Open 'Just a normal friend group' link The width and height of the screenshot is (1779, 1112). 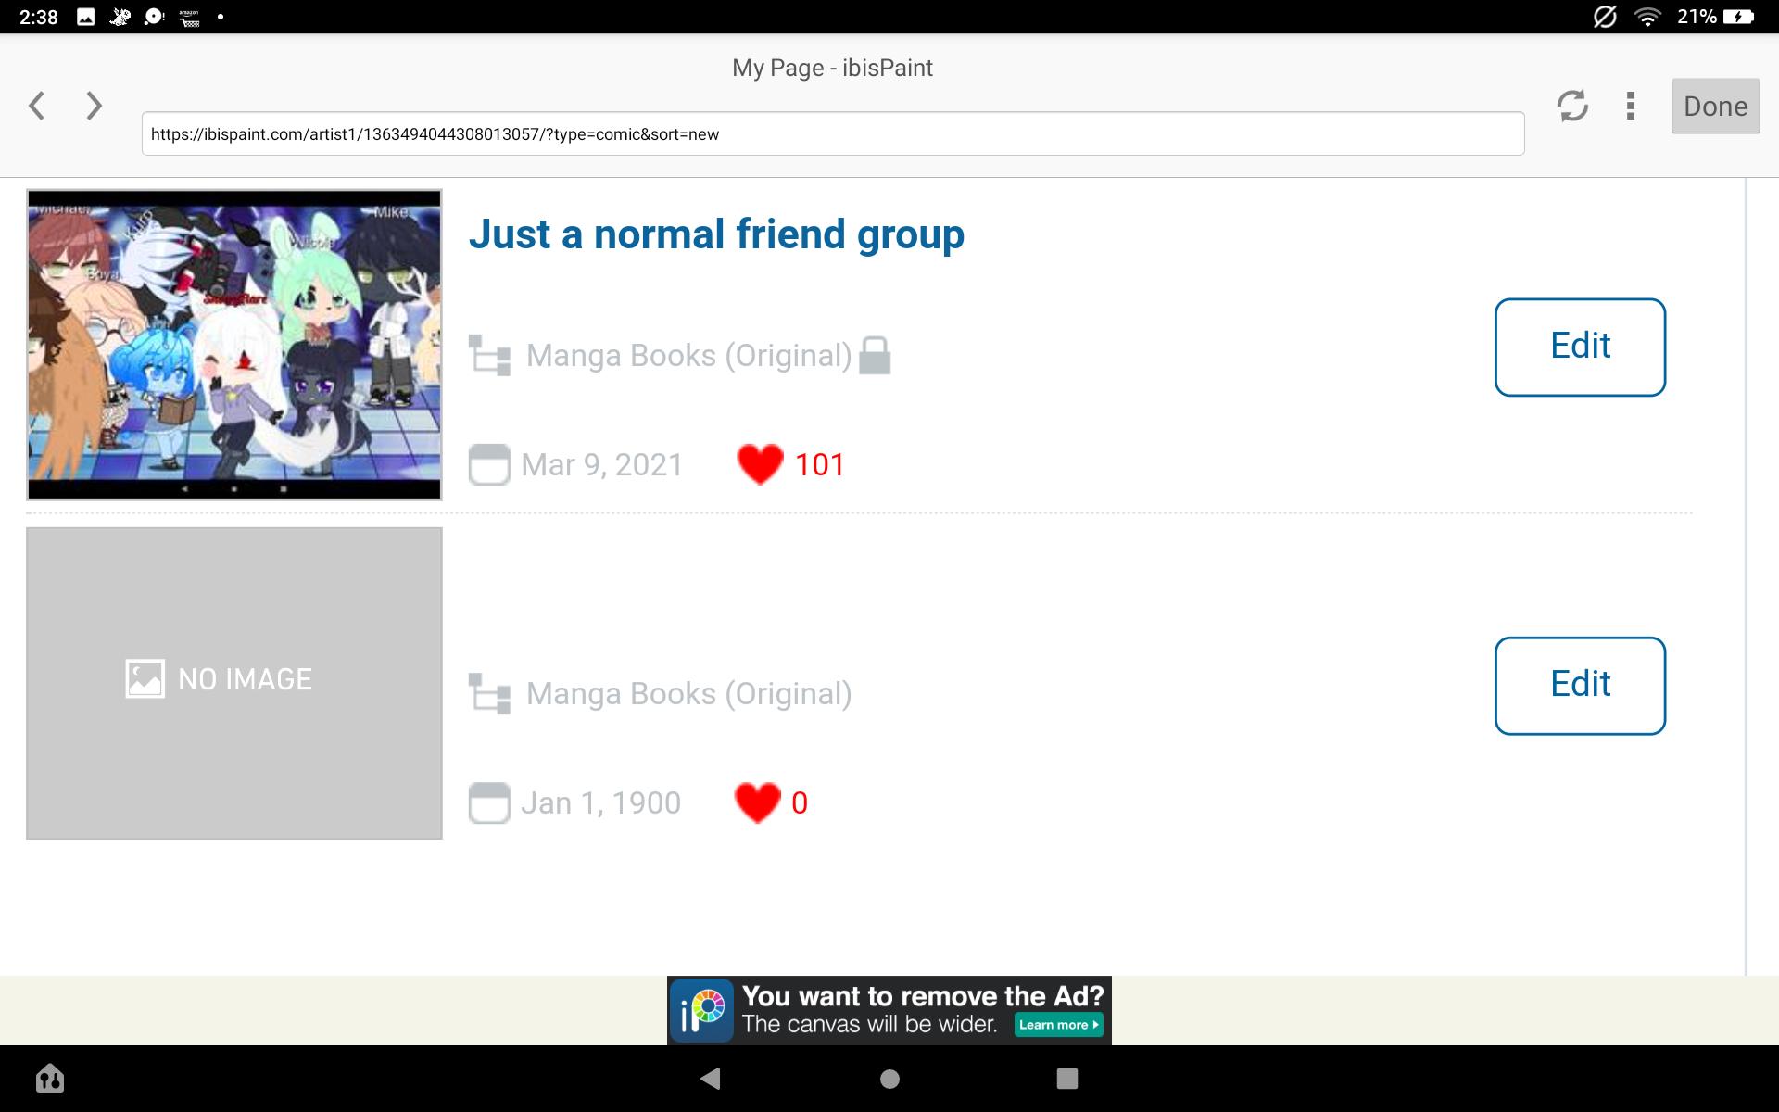pos(716,234)
